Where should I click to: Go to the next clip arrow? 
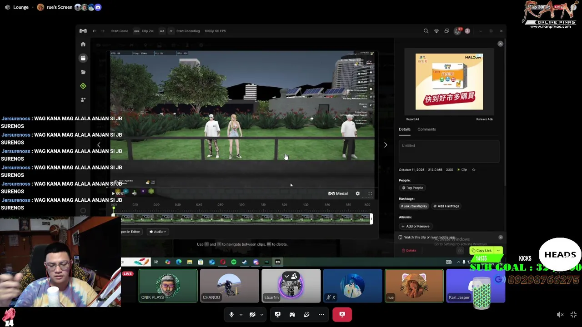pos(386,145)
